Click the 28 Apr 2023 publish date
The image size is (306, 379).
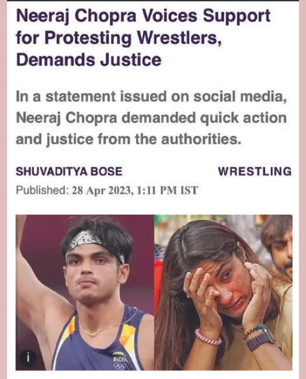point(102,190)
